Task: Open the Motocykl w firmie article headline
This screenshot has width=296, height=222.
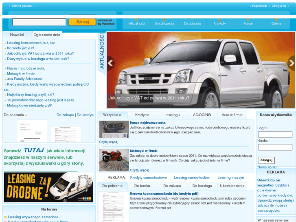Action: pos(144,151)
